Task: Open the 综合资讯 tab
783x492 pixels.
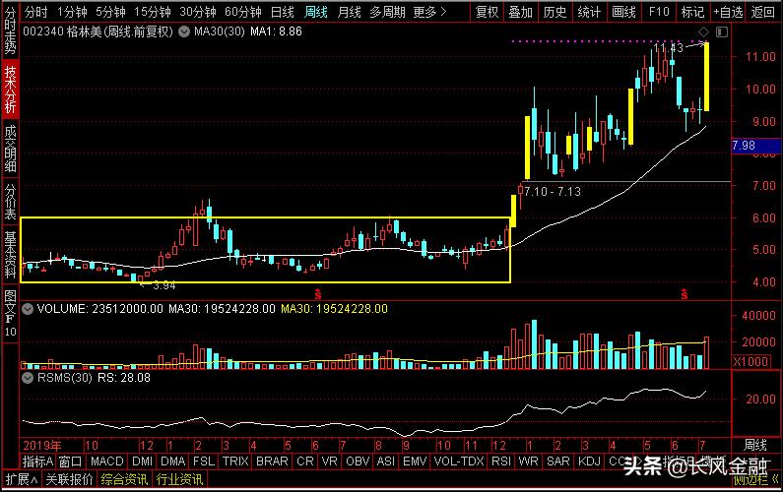Action: point(124,479)
